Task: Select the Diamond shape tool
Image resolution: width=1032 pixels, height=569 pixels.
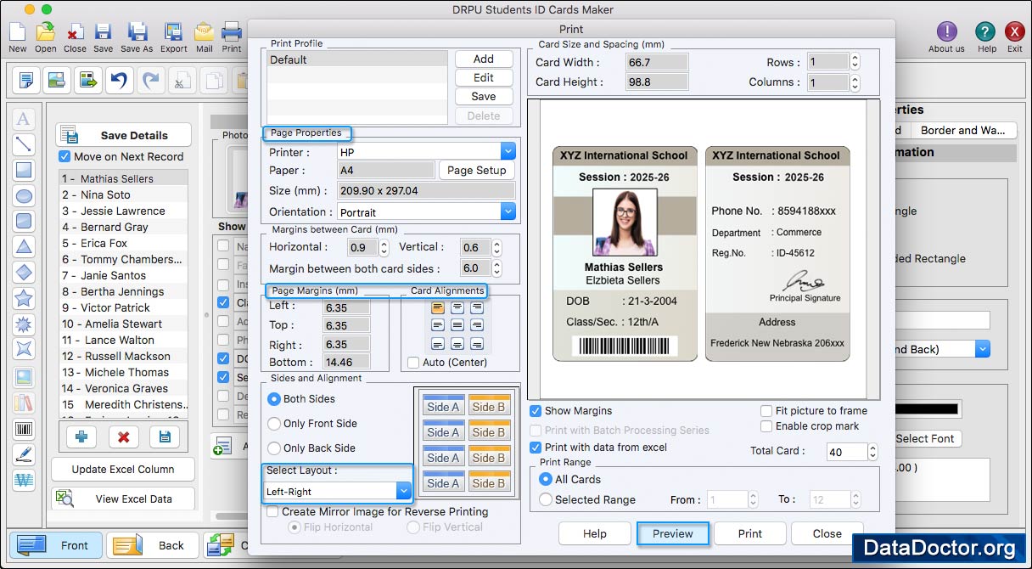Action: point(24,273)
